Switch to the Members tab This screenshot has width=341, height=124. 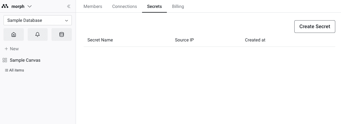(93, 7)
